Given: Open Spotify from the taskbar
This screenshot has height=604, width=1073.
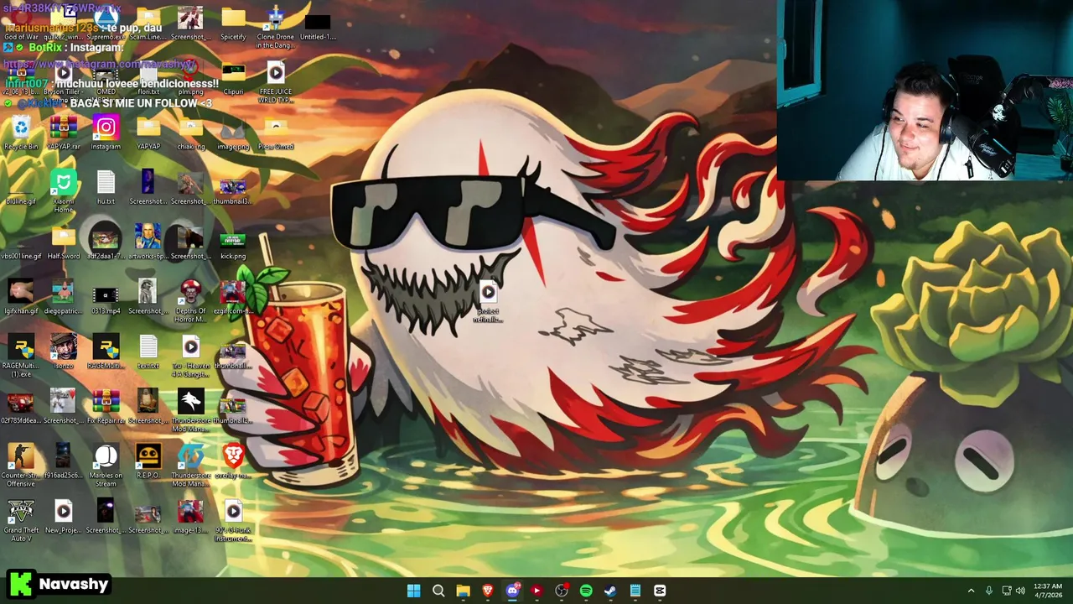Looking at the screenshot, I should [x=586, y=591].
